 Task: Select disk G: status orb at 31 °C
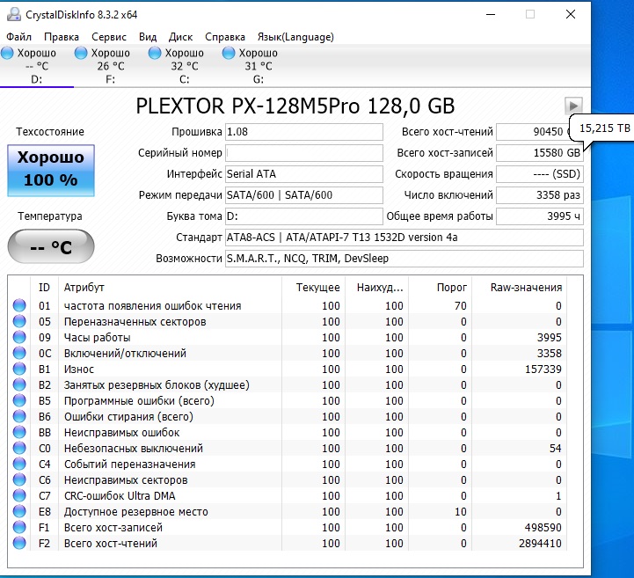coord(230,53)
